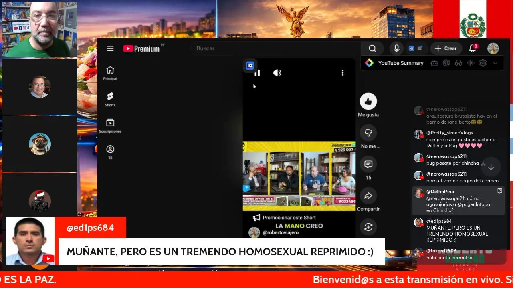Go to Principal home in sidebar
The height and width of the screenshot is (288, 513).
click(110, 73)
